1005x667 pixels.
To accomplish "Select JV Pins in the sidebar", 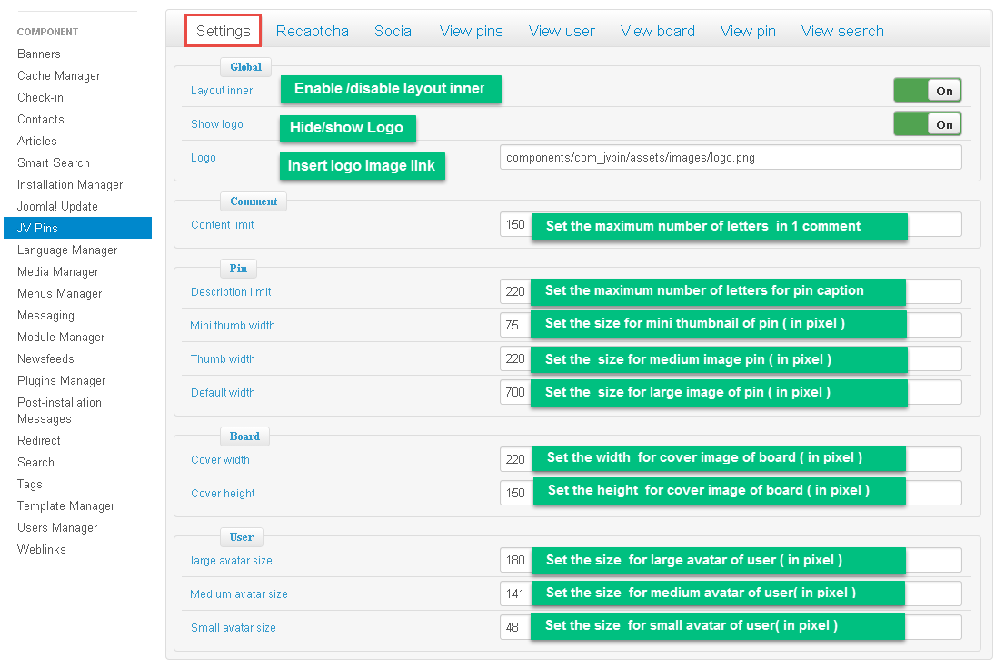I will pos(37,228).
